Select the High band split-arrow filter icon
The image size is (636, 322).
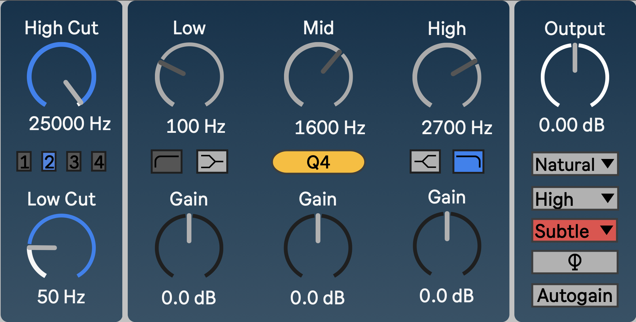[425, 162]
